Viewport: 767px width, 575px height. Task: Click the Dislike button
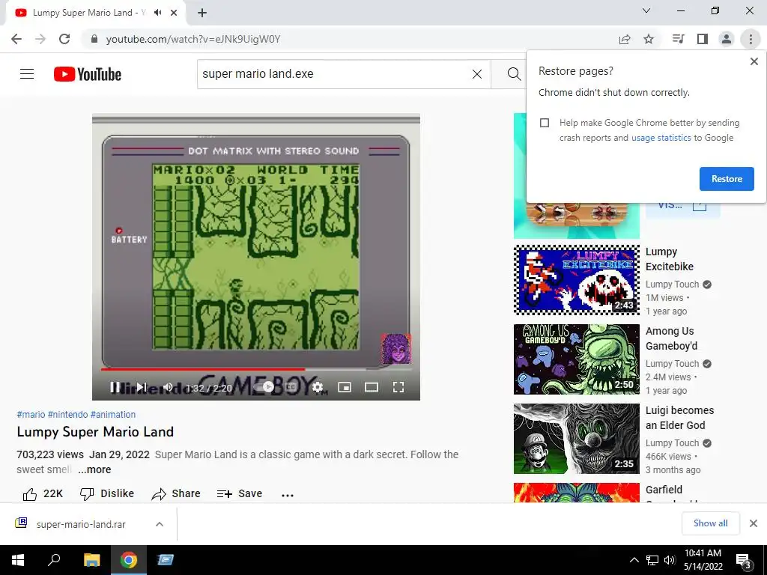pyautogui.click(x=107, y=494)
